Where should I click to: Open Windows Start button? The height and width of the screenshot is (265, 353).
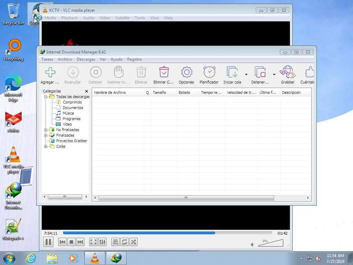pos(9,258)
